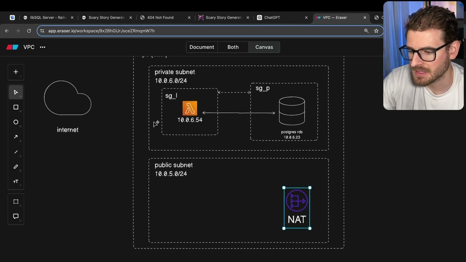
Task: Select the Comment tool
Action: (16, 216)
